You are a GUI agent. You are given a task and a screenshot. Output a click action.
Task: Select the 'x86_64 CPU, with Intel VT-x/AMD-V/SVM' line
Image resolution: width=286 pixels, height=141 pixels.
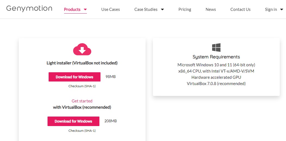[x=216, y=71]
